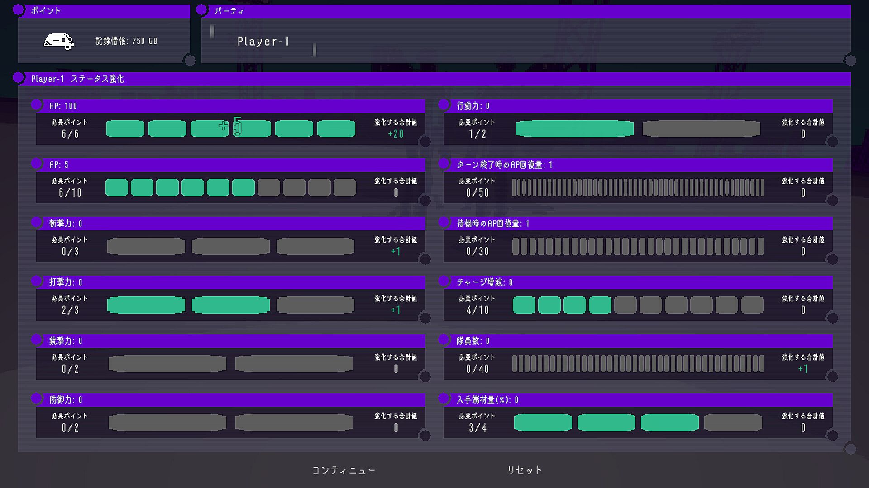Click the HP required points value "6/6"
The image size is (869, 488).
[70, 134]
